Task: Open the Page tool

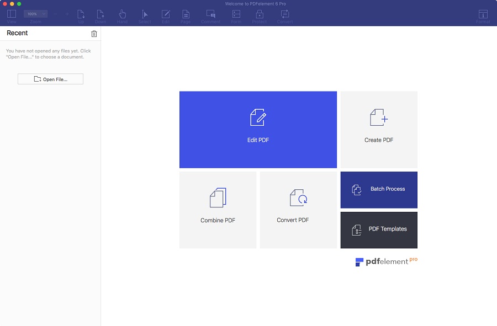Action: pos(186,14)
